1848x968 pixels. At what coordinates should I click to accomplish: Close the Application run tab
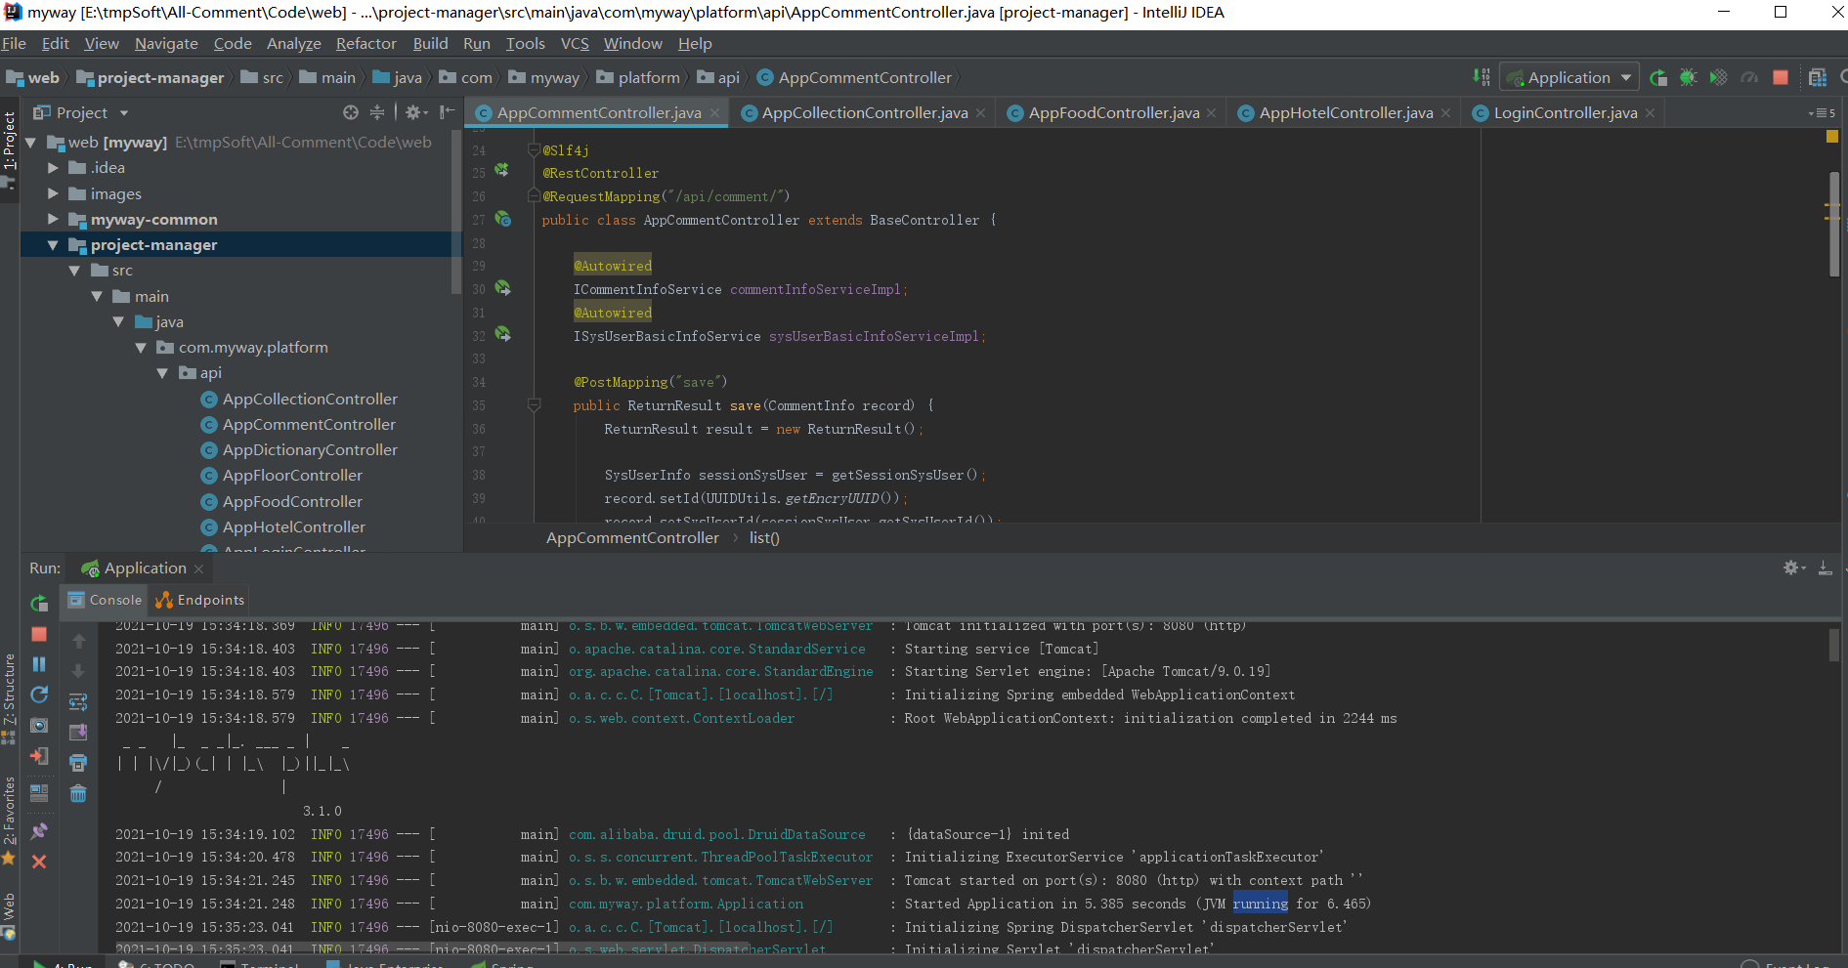(x=198, y=568)
